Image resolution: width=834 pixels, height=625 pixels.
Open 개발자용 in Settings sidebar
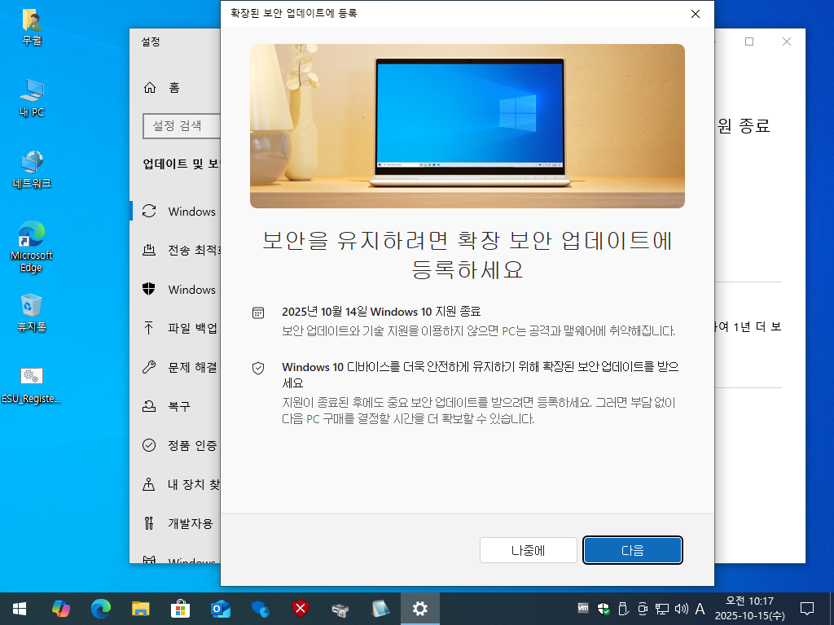pos(176,523)
